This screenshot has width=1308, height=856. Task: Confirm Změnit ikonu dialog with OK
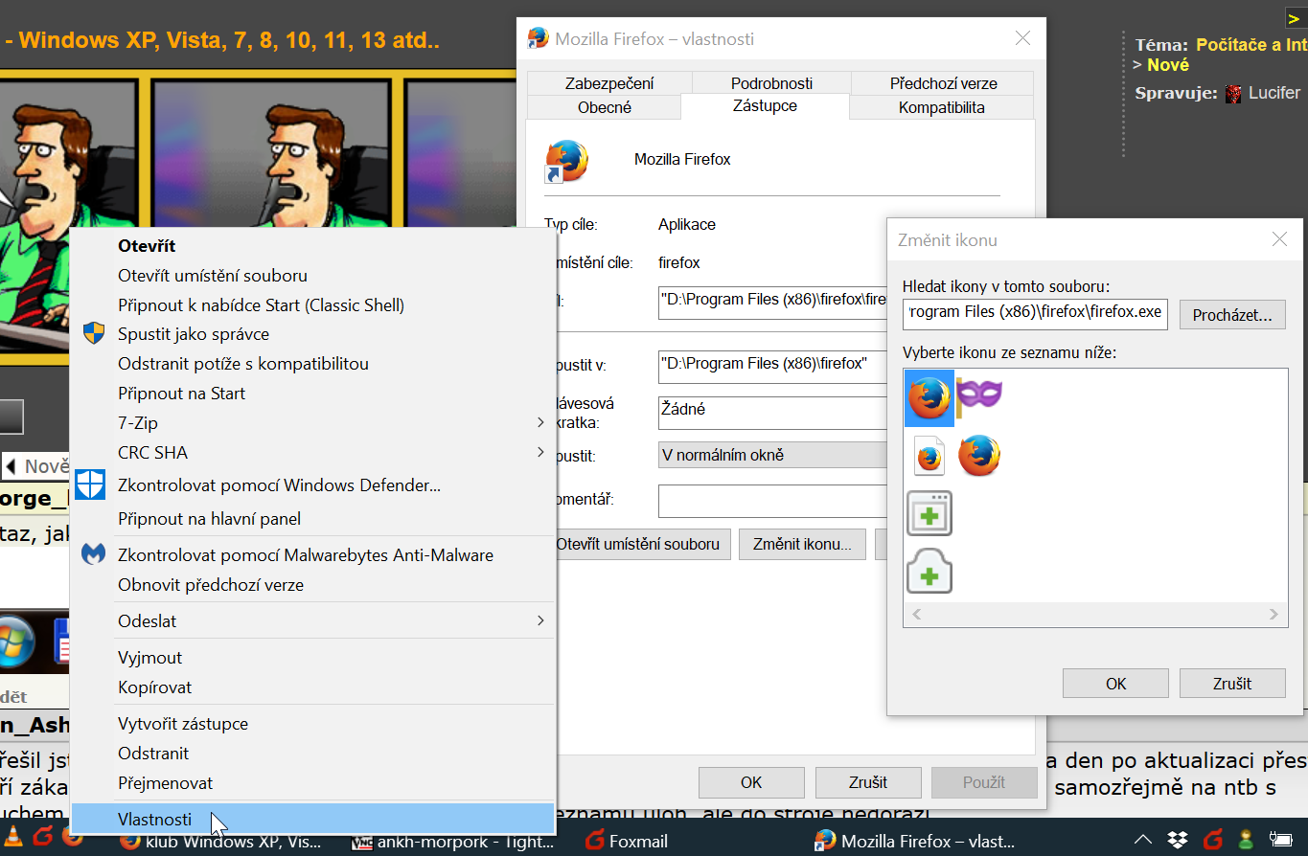1115,684
